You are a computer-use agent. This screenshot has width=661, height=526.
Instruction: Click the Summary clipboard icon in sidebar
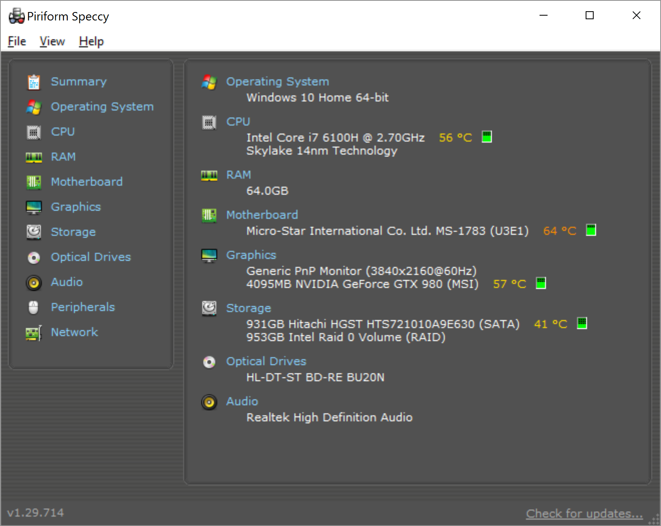34,82
